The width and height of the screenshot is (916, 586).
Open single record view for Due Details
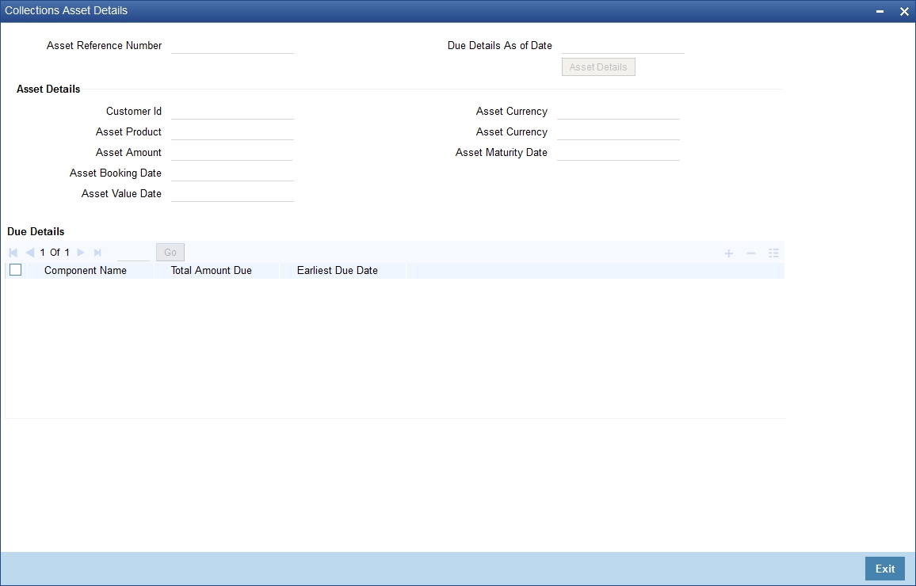pyautogui.click(x=773, y=253)
